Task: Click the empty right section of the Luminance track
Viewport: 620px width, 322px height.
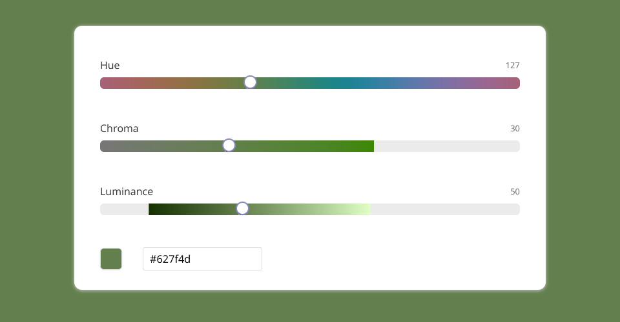Action: click(446, 209)
